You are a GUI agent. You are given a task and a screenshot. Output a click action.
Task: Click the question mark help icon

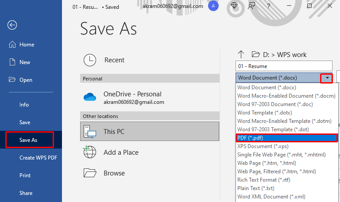click(x=269, y=6)
